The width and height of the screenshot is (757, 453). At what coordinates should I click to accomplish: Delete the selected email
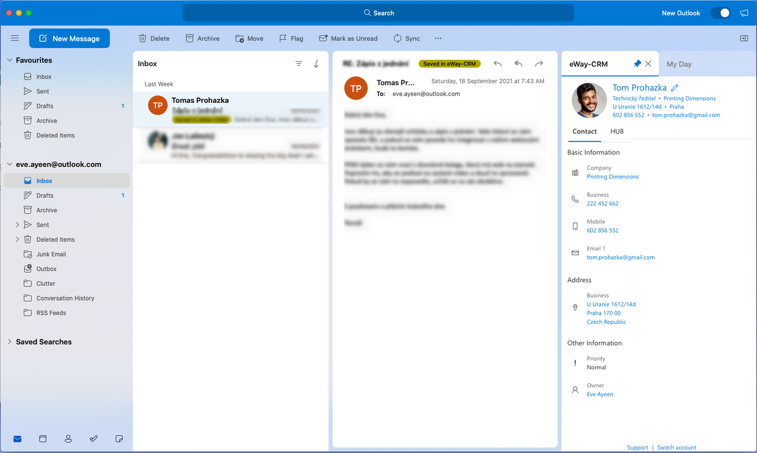pos(155,38)
